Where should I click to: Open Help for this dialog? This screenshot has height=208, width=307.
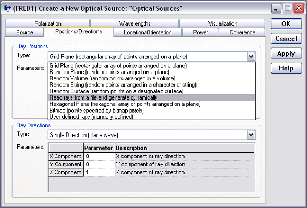[286, 68]
